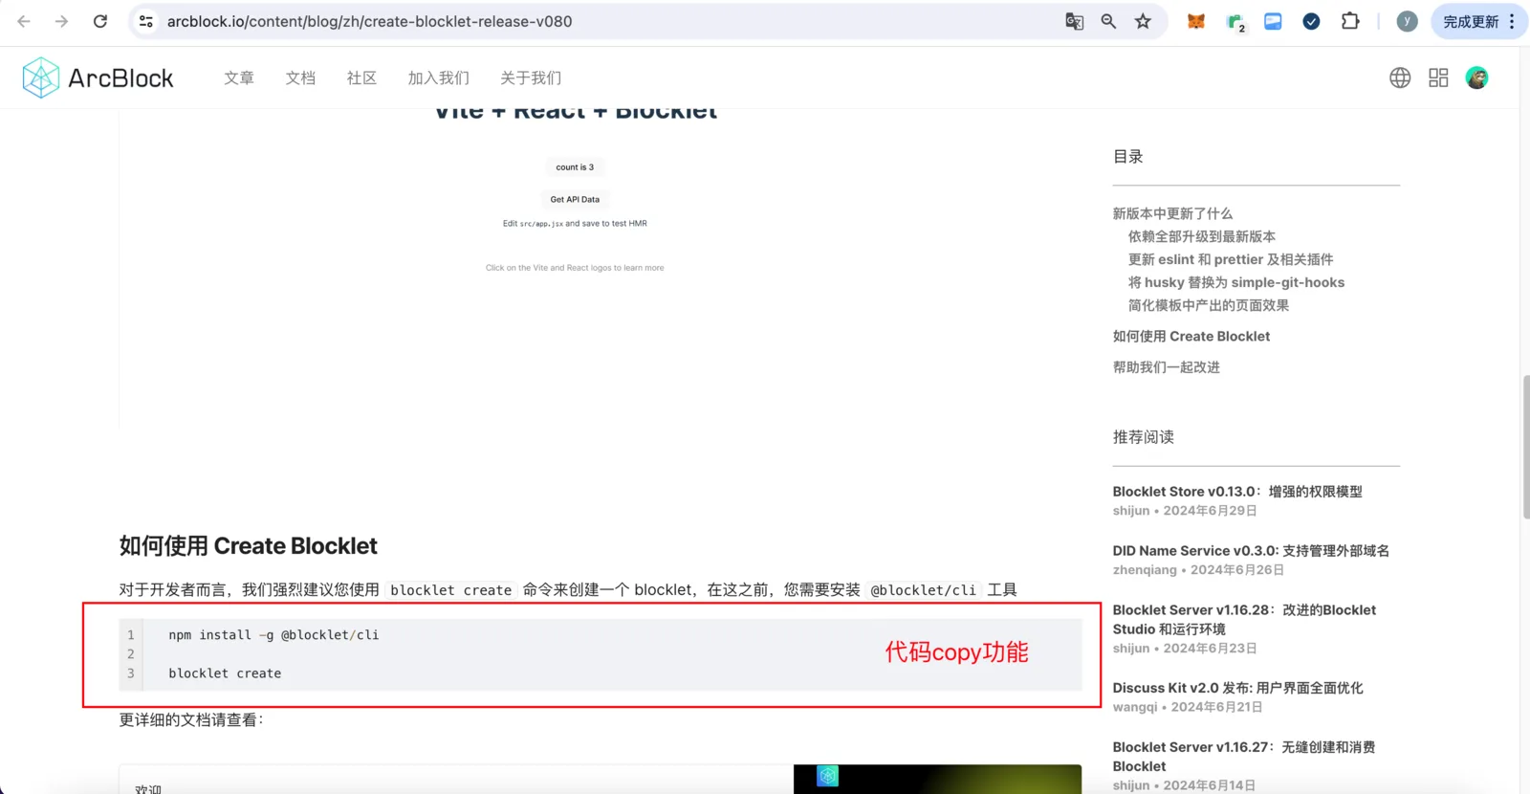Jump to 依赖全部升级到最新版本 section
Screen dimensions: 1530x794
coord(1201,236)
